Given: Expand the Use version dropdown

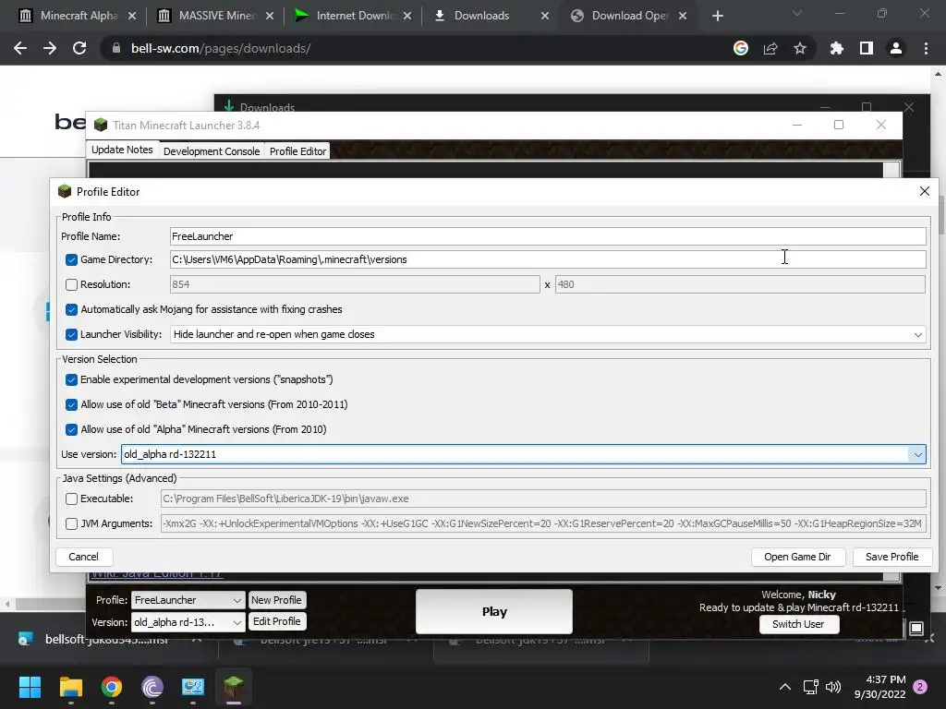Looking at the screenshot, I should [x=917, y=454].
